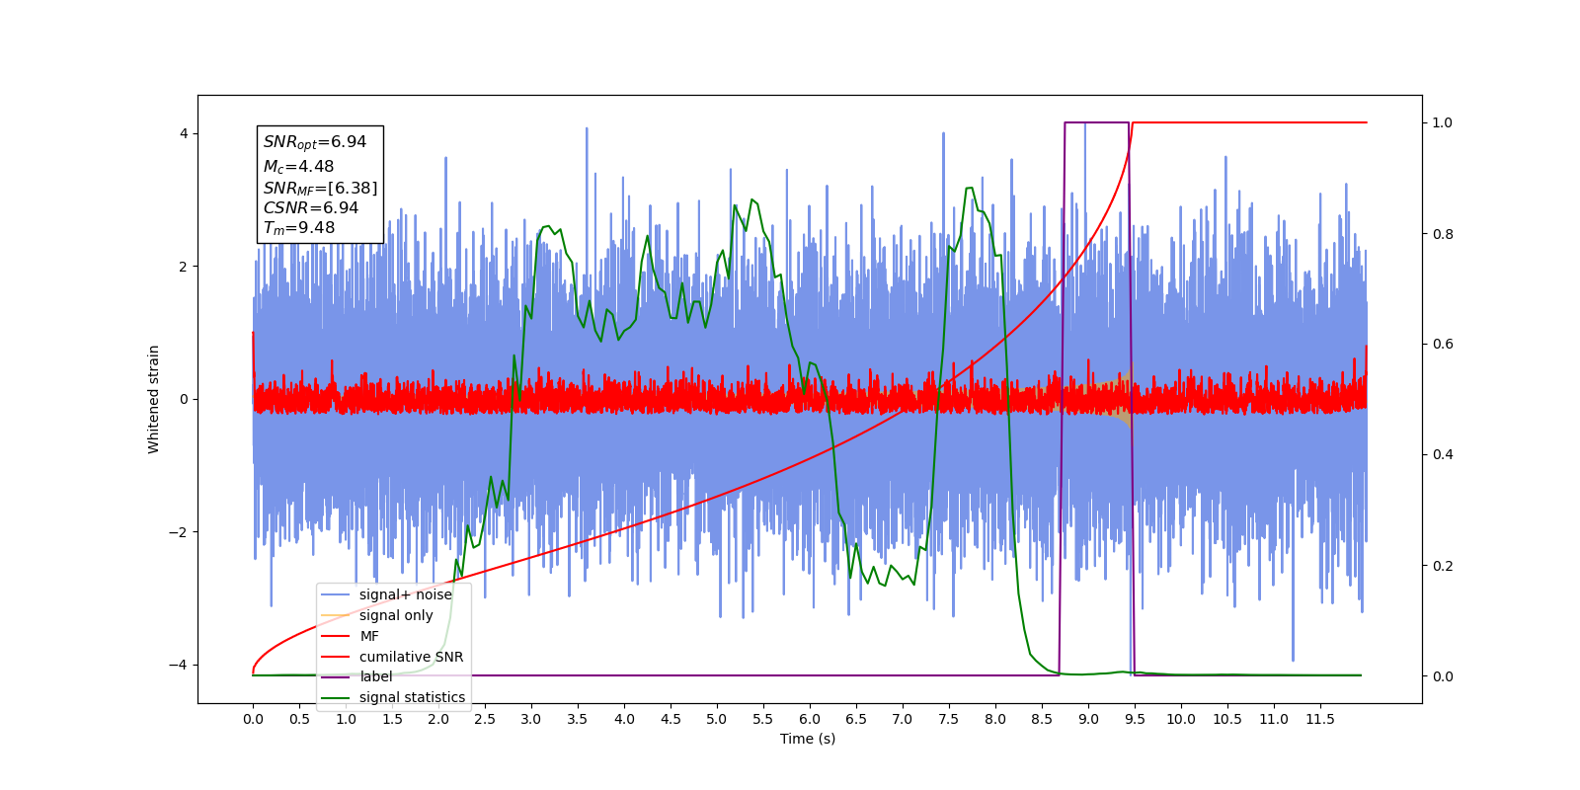Screen dimensions: 1580x790
Task: Click the right y-axis tick label 0.0
Action: pos(1442,676)
